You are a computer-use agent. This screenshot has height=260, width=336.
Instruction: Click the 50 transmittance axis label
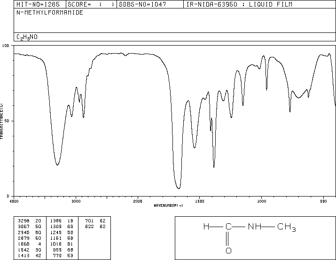(x=7, y=121)
